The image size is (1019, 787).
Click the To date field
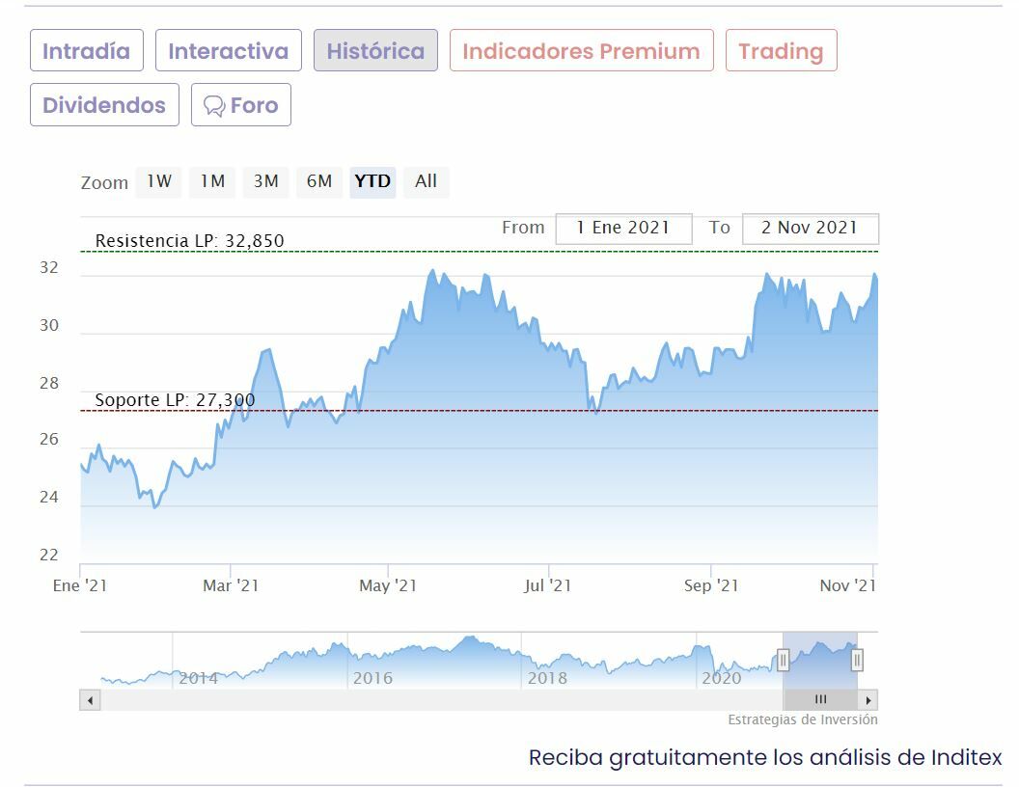810,229
